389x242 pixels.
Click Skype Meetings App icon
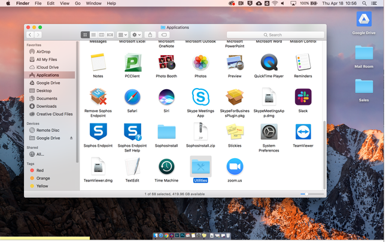[x=200, y=97]
